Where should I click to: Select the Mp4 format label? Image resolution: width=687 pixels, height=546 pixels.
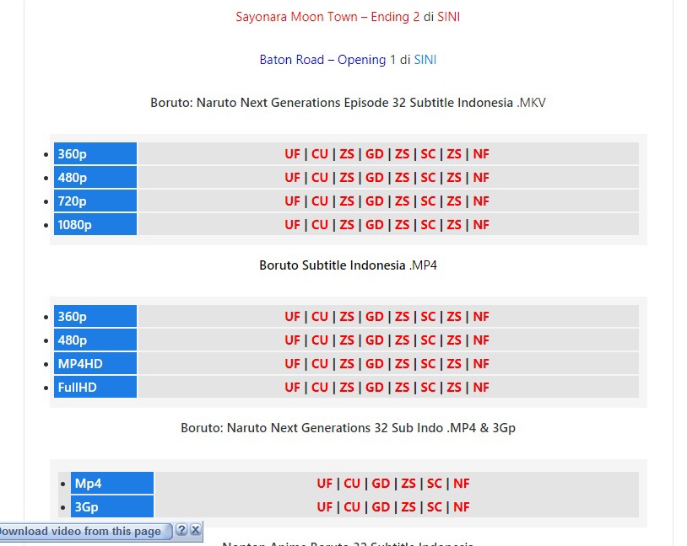112,484
